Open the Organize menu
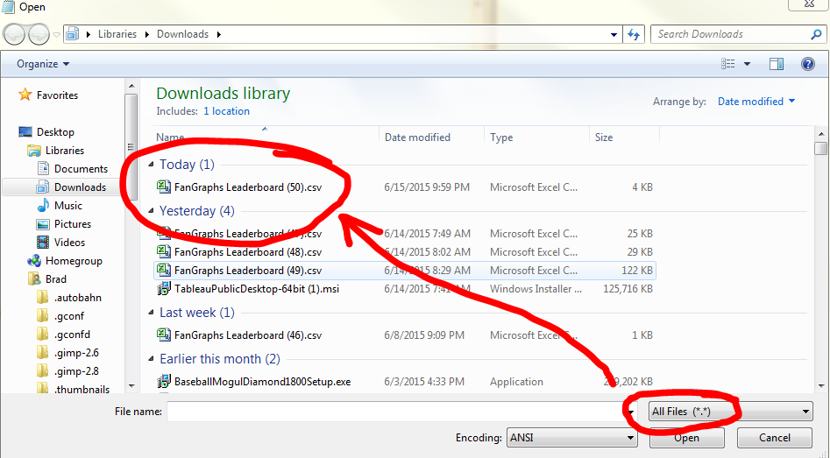This screenshot has width=830, height=458. (43, 64)
